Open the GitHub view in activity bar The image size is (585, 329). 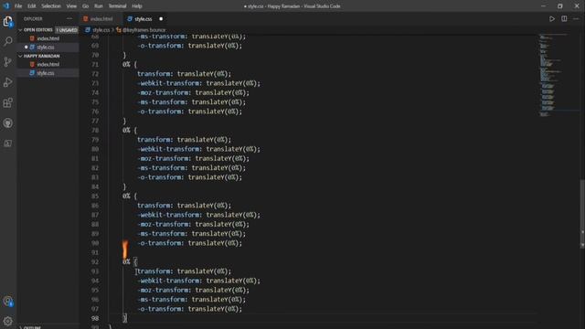(x=8, y=123)
